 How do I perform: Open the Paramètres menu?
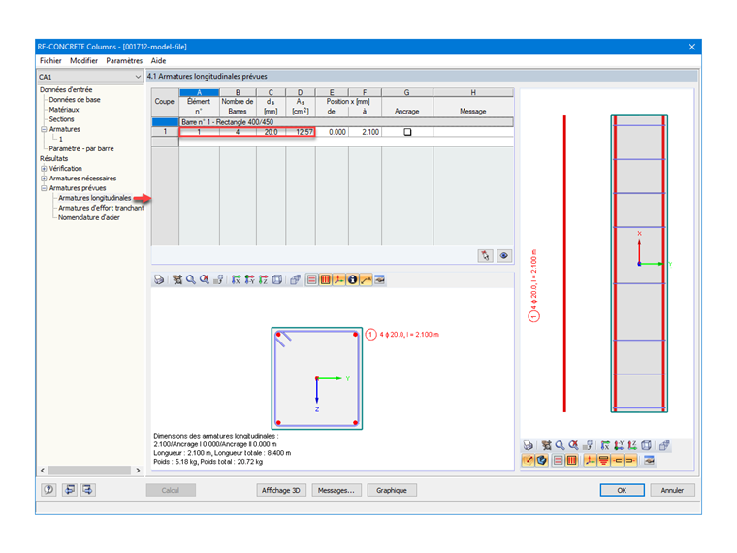pos(124,61)
